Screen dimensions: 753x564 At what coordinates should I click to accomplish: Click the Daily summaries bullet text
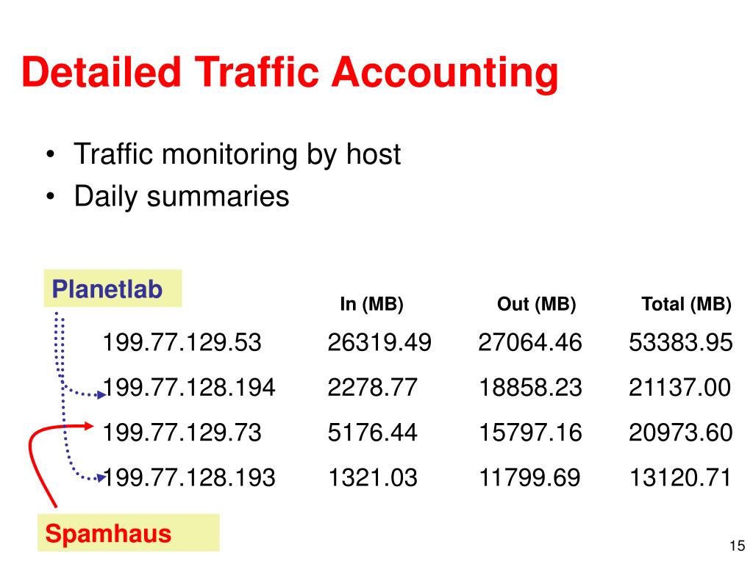(182, 197)
